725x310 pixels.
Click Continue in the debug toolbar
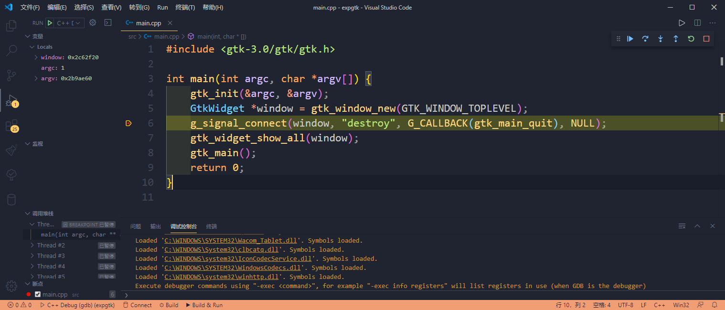(x=630, y=39)
